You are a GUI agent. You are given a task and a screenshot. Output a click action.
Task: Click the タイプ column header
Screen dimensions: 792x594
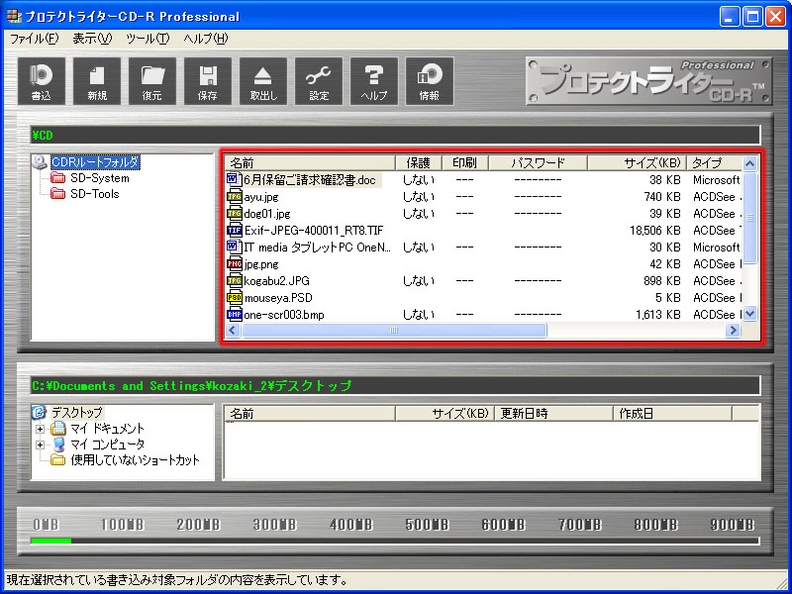[x=715, y=162]
